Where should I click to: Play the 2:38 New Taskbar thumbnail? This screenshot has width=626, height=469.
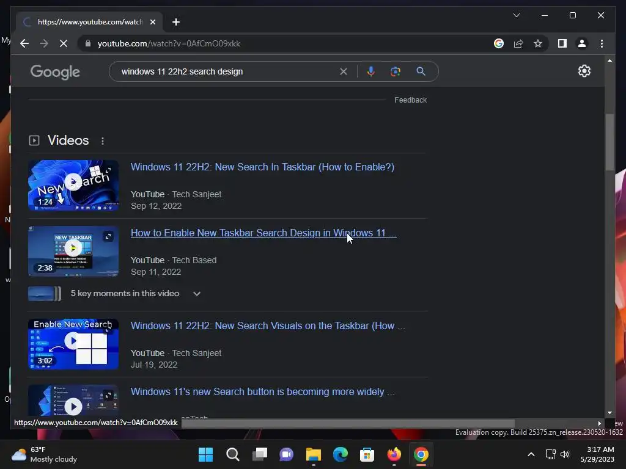73,251
